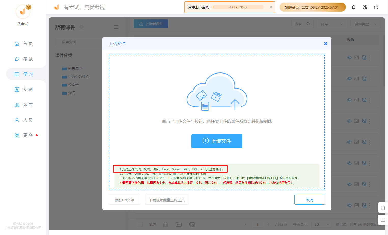This screenshot has width=388, height=235.
Task: Select the 介词 folder
Action: coord(68,93)
